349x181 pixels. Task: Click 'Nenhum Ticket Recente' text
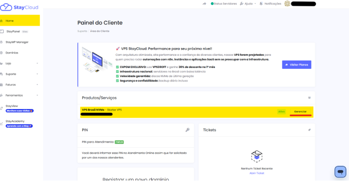point(256,169)
